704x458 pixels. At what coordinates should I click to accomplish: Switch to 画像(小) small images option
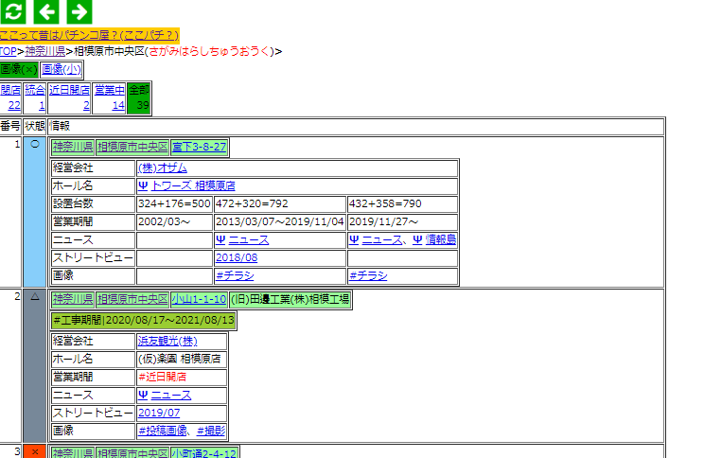click(x=62, y=69)
